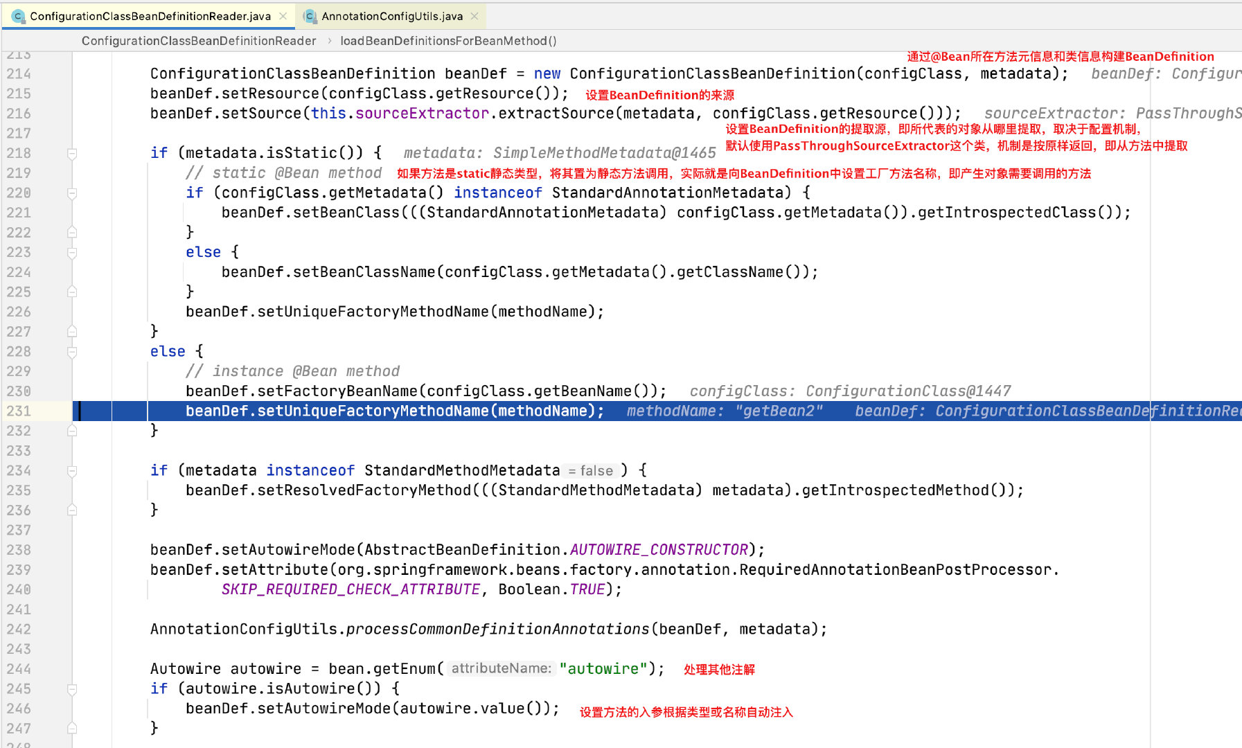Click the 'static @Bean method' comment

283,173
